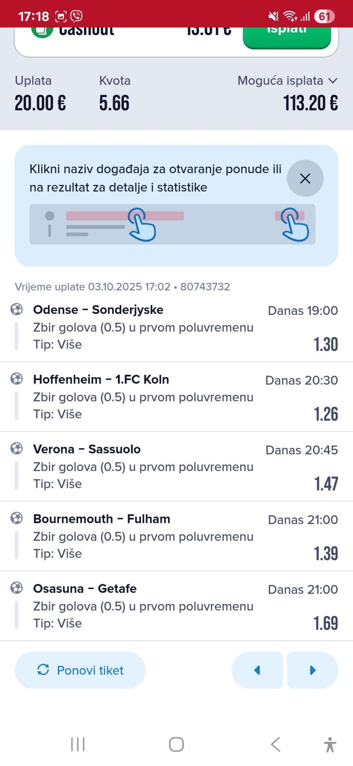Tap the soccer ball icon beside Bournemouth
Screen dimensions: 353x766
coord(17,518)
